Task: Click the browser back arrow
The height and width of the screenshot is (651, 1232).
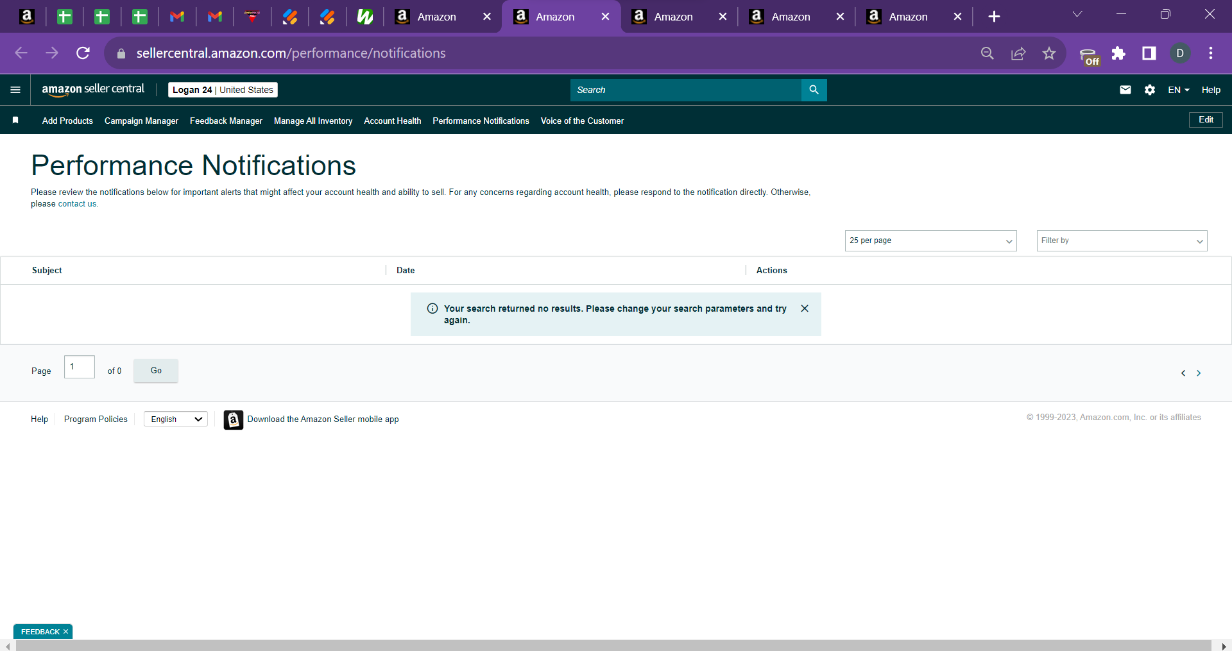Action: pyautogui.click(x=21, y=53)
